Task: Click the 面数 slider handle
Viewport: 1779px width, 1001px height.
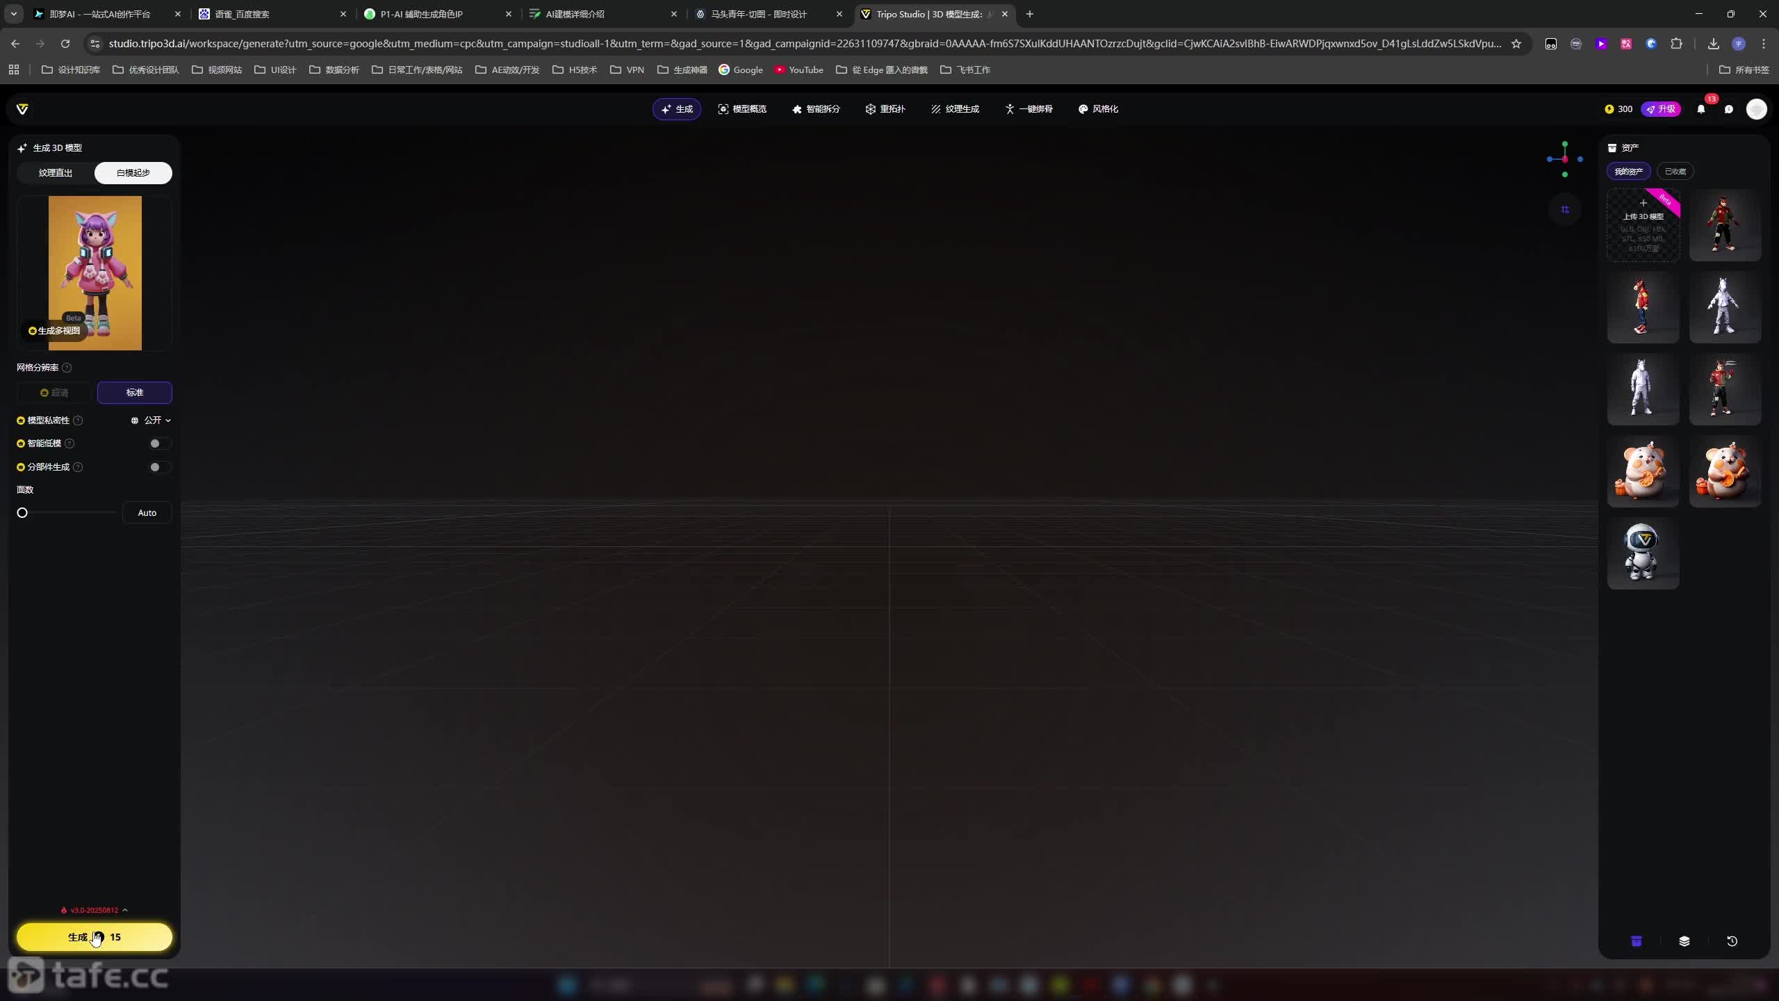Action: coord(22,513)
